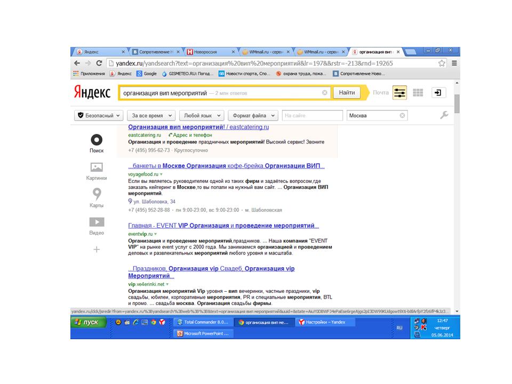Expand the Любой язык dropdown
The width and height of the screenshot is (512, 384).
[x=202, y=115]
